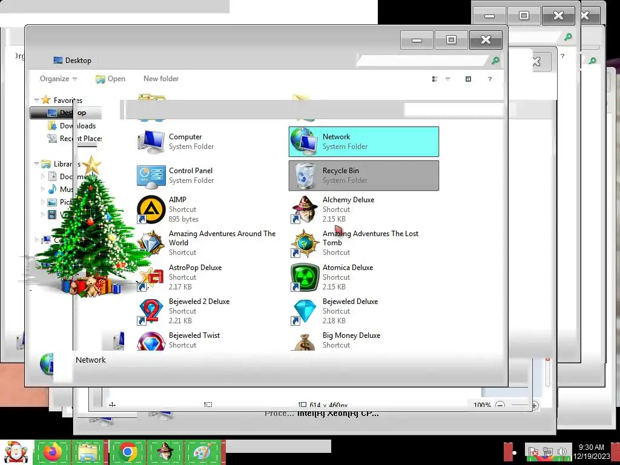Open Big Money Deluxe money bag icon
Image resolution: width=620 pixels, height=465 pixels.
pos(305,342)
